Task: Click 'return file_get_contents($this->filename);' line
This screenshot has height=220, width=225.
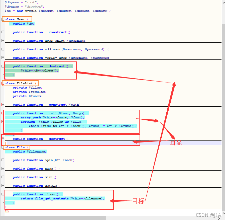Action: pyautogui.click(x=63, y=198)
